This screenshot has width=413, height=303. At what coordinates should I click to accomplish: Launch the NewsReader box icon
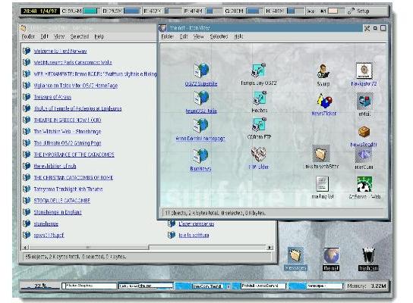[364, 131]
